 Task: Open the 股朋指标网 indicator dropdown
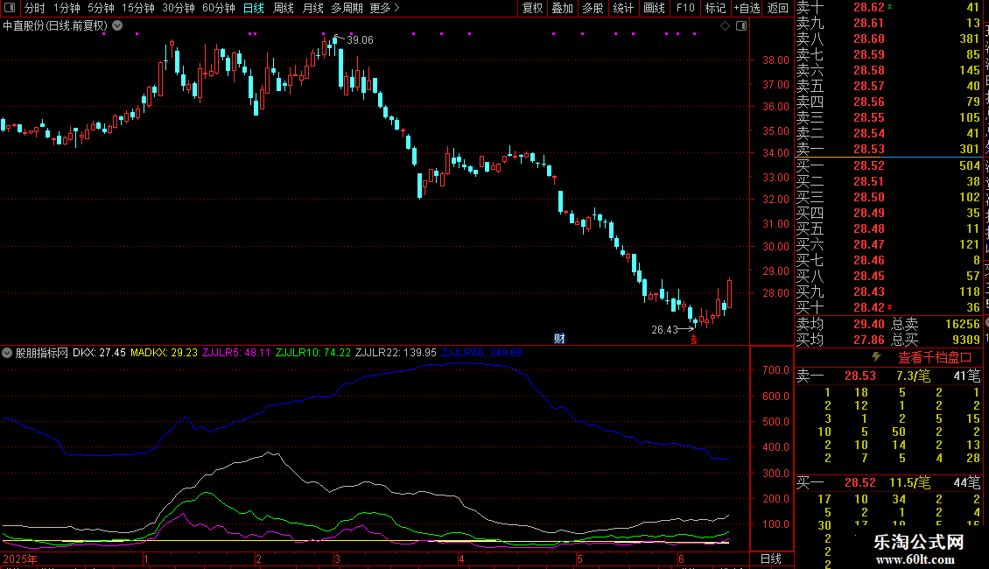click(7, 353)
